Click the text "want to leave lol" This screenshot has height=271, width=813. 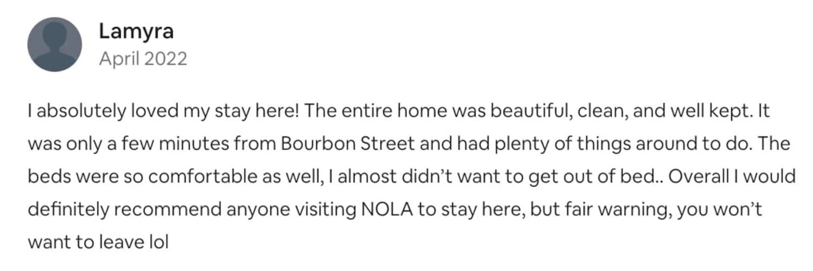[x=98, y=243]
